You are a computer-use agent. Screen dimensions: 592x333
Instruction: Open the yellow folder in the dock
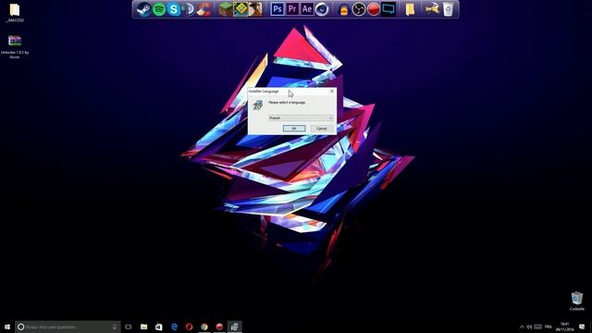(x=410, y=9)
